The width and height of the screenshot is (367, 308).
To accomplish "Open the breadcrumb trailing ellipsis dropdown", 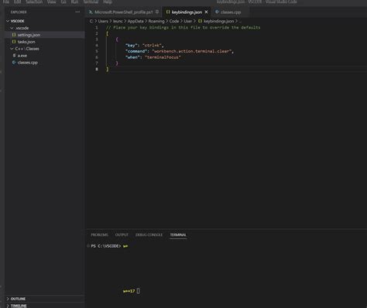I will (240, 21).
